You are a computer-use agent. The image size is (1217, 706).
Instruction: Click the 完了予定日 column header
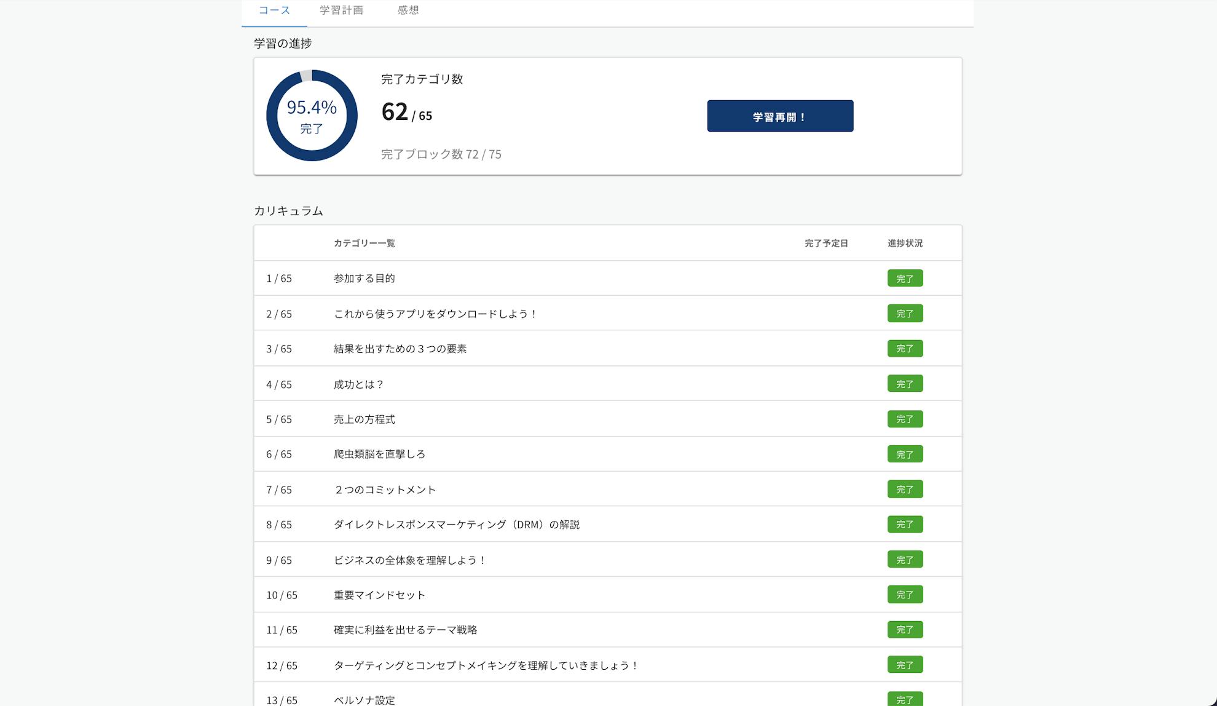(826, 243)
